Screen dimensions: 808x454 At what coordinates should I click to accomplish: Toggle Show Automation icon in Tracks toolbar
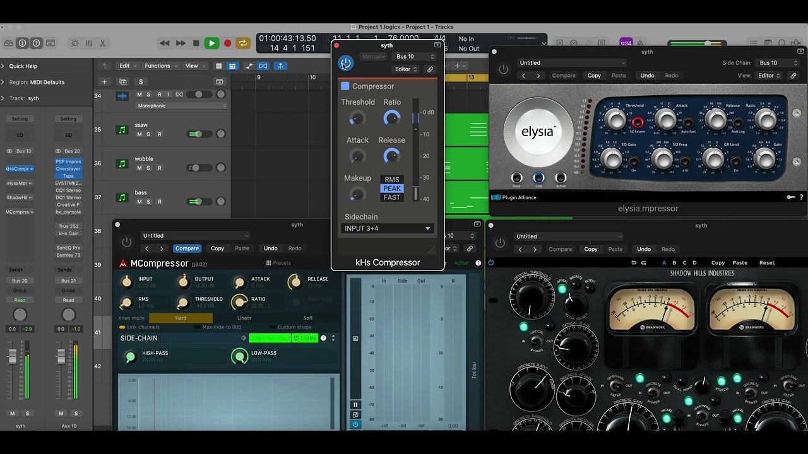pyautogui.click(x=249, y=66)
